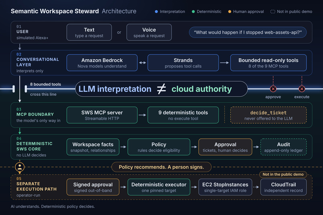Click the dashed 'Not in public demo' legend icon
This screenshot has width=323, height=215.
[273, 12]
